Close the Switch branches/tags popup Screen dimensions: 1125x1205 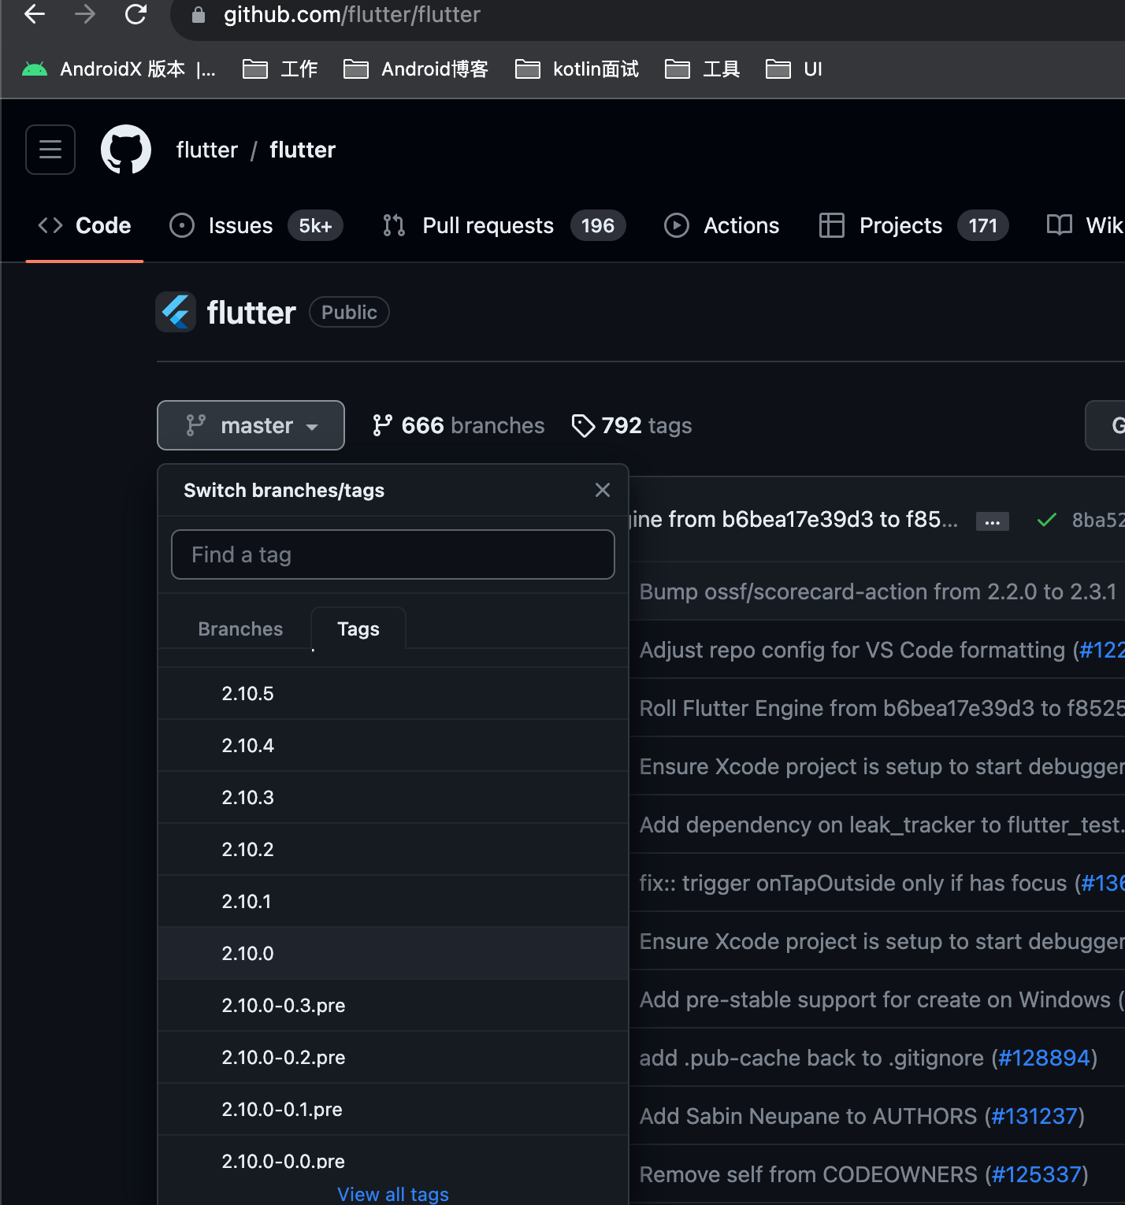(603, 490)
